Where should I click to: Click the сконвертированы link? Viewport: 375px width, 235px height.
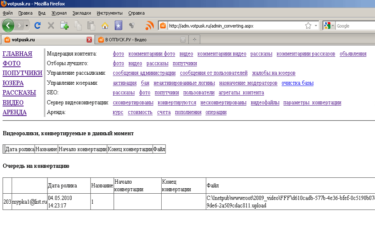(x=133, y=103)
